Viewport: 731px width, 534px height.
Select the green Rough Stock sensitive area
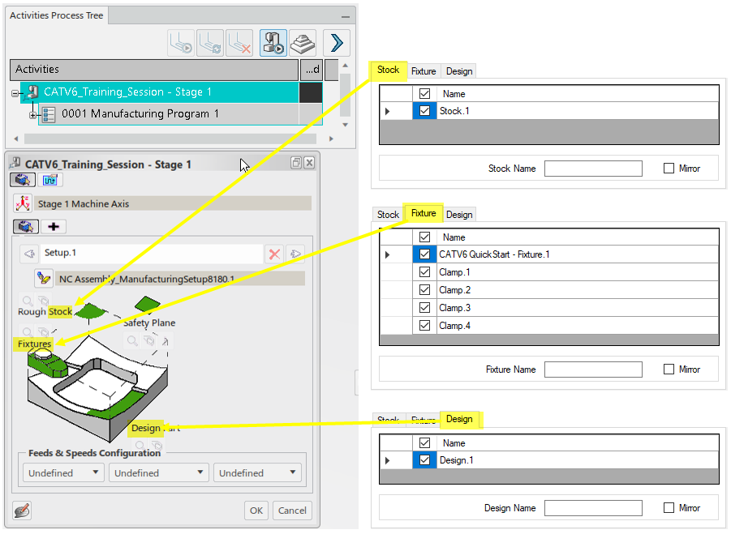pos(90,310)
